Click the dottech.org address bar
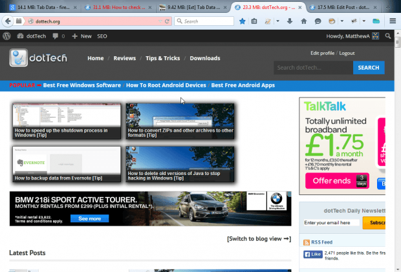This screenshot has height=272, width=401. click(94, 21)
